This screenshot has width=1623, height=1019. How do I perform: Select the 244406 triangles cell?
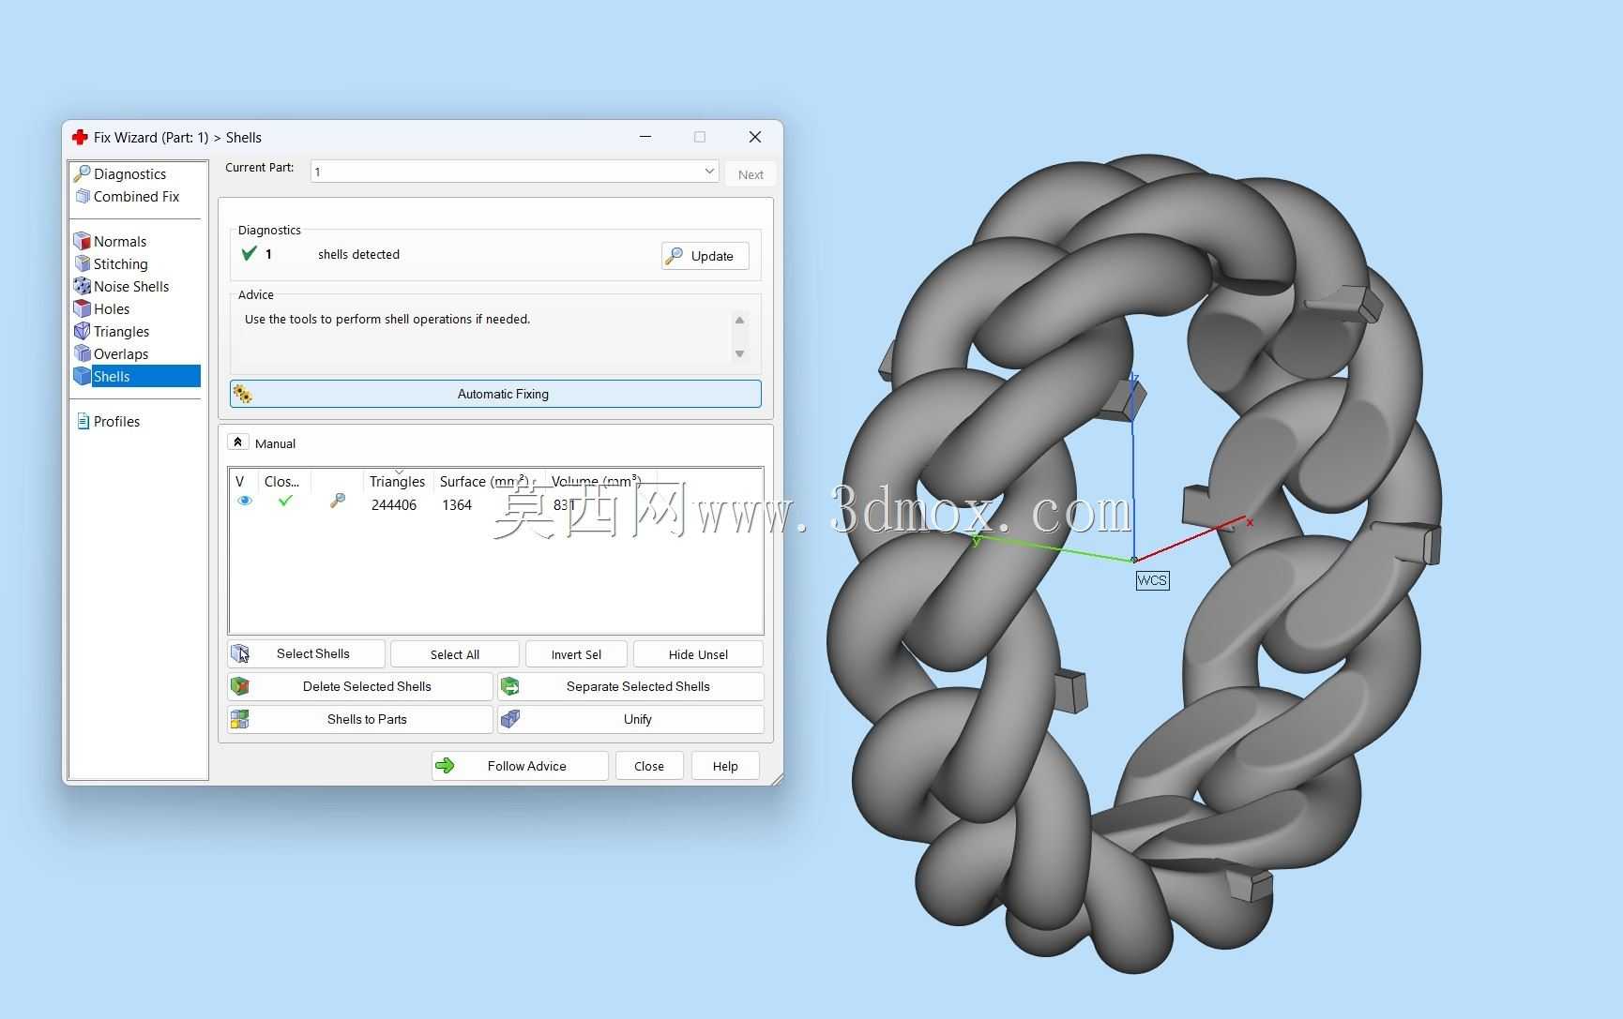click(x=394, y=504)
